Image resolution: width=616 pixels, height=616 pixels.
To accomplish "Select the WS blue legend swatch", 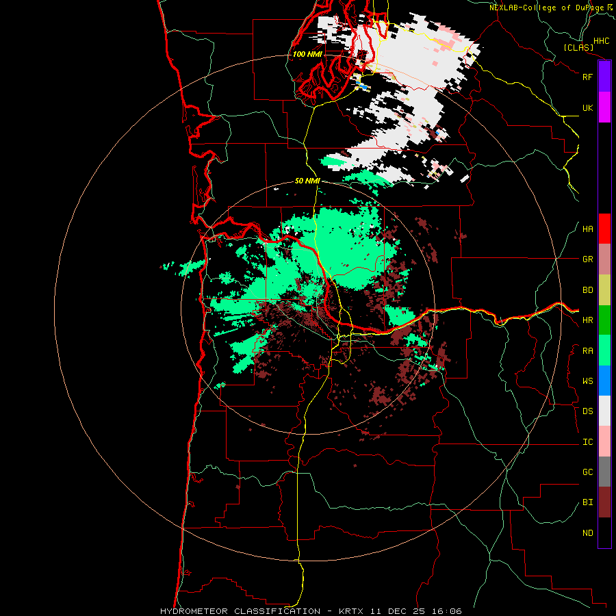I will click(x=604, y=381).
